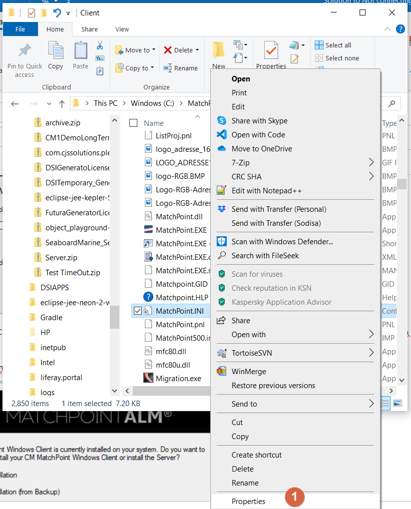Click This PC in the address bar
This screenshot has height=509, width=411.
coord(105,103)
